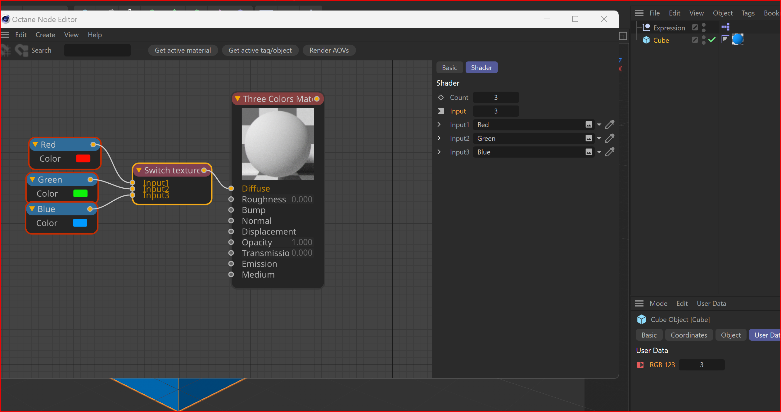Click the keyframe diamond beside Count
The height and width of the screenshot is (412, 781).
440,97
